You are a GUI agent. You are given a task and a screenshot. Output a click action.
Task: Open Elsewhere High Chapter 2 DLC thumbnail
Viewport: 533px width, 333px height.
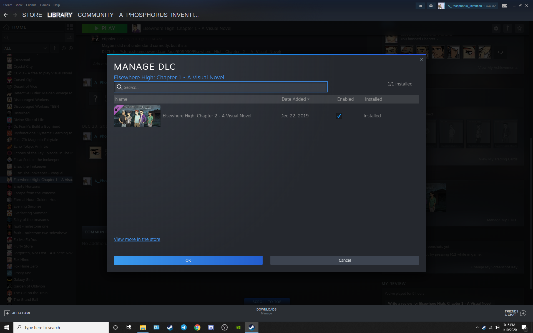(137, 116)
